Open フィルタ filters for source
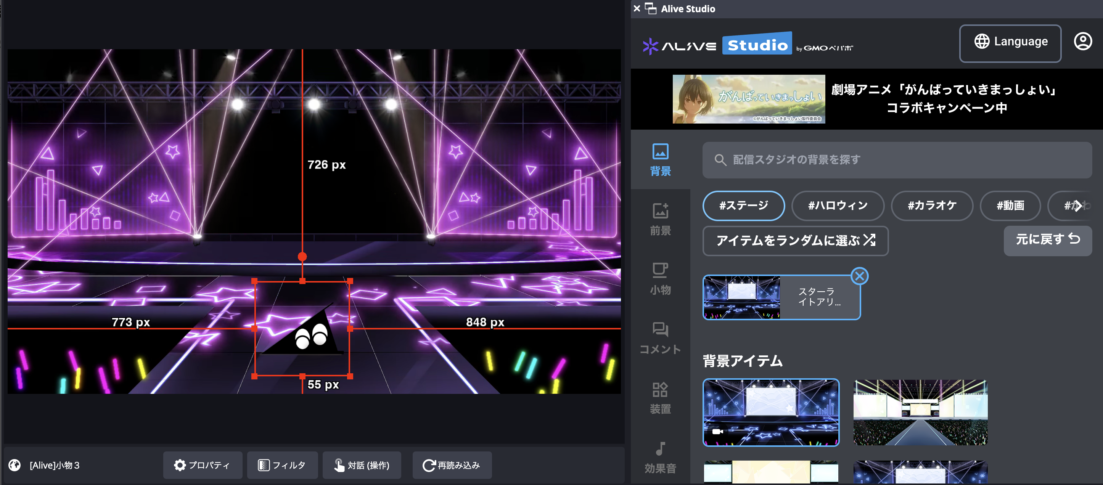The height and width of the screenshot is (485, 1103). 282,465
